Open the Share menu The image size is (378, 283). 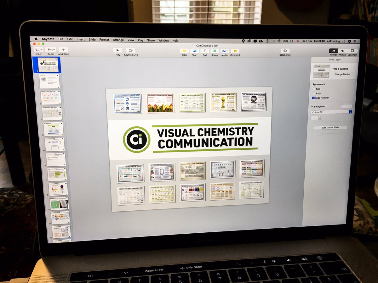pos(151,40)
